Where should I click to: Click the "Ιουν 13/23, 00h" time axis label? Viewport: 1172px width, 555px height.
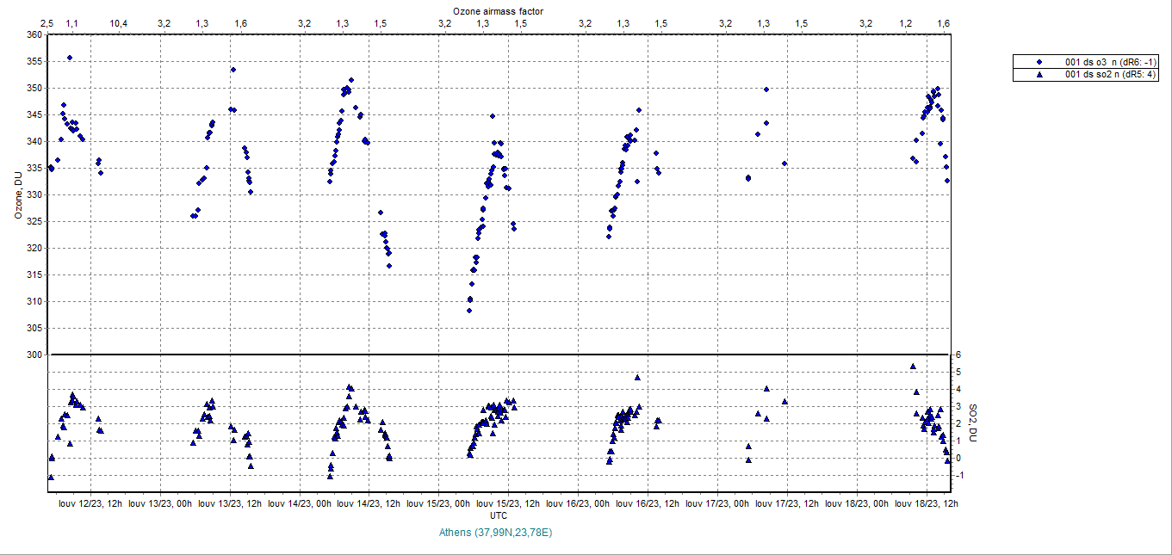pyautogui.click(x=160, y=503)
